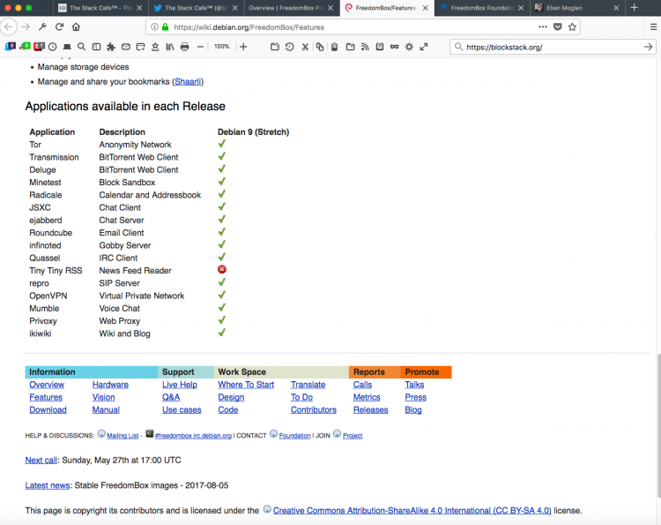
Task: Open the Contributors link
Action: coord(314,409)
